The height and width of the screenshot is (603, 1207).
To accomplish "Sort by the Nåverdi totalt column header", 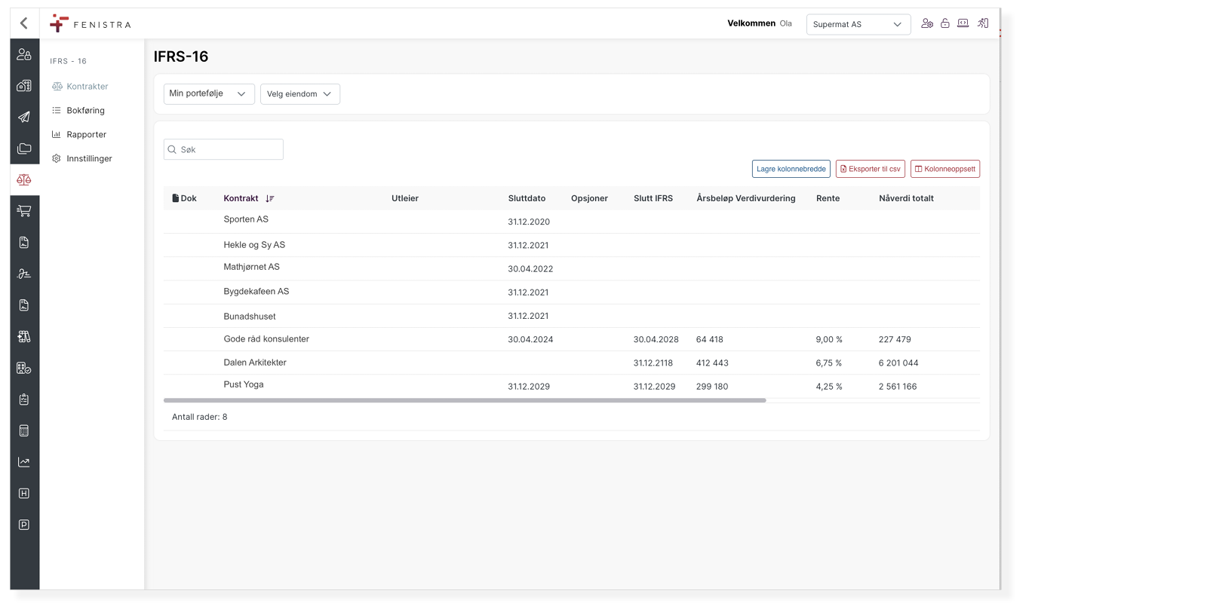I will 906,198.
